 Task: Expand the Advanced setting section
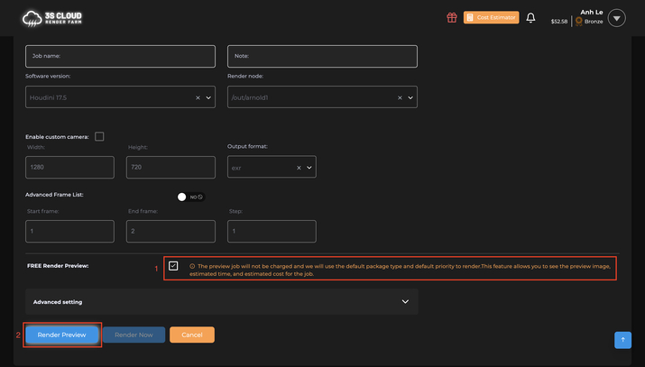(222, 302)
